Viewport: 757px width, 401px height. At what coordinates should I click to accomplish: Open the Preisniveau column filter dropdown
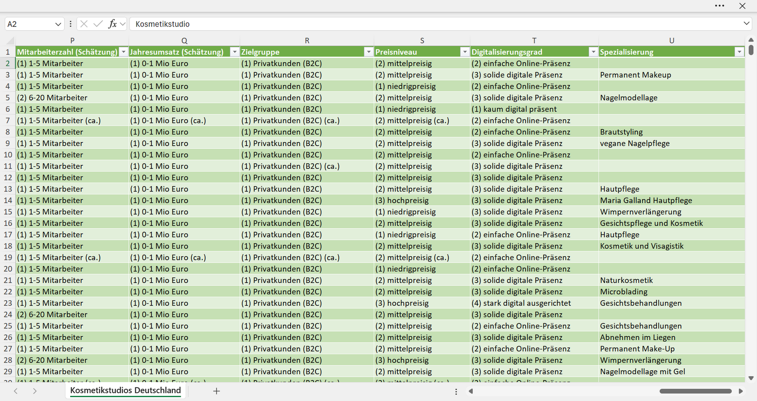[x=465, y=52]
